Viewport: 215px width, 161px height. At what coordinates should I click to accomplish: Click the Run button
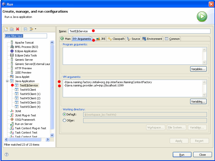[182, 155]
